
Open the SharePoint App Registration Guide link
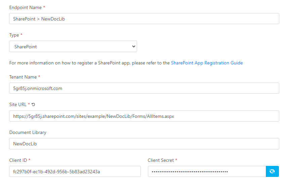[207, 63]
